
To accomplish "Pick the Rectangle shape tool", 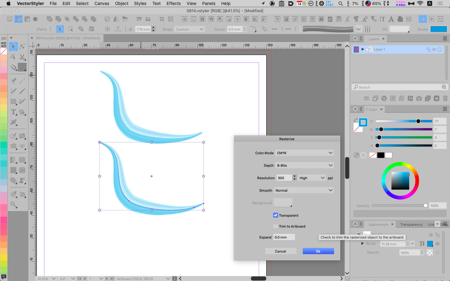I will click(13, 101).
